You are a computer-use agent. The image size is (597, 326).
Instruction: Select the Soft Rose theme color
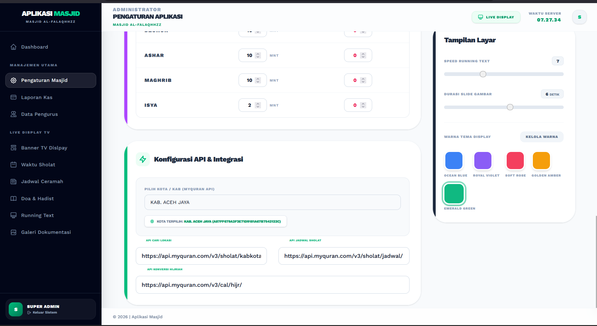(515, 161)
